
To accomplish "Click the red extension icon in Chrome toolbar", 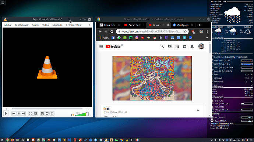I will (193, 32).
